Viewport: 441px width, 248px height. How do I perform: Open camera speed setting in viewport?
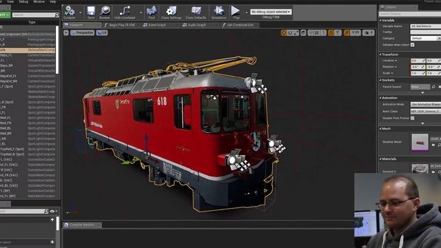pos(368,33)
